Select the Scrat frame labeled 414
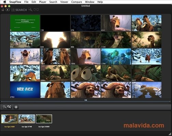This screenshot has height=136, width=172. [116, 23]
